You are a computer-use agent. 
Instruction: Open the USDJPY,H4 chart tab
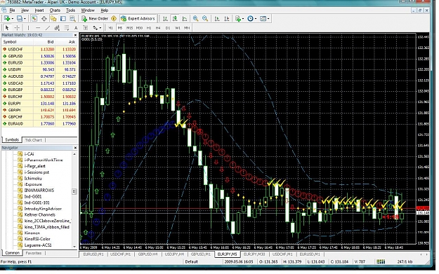tap(174, 254)
